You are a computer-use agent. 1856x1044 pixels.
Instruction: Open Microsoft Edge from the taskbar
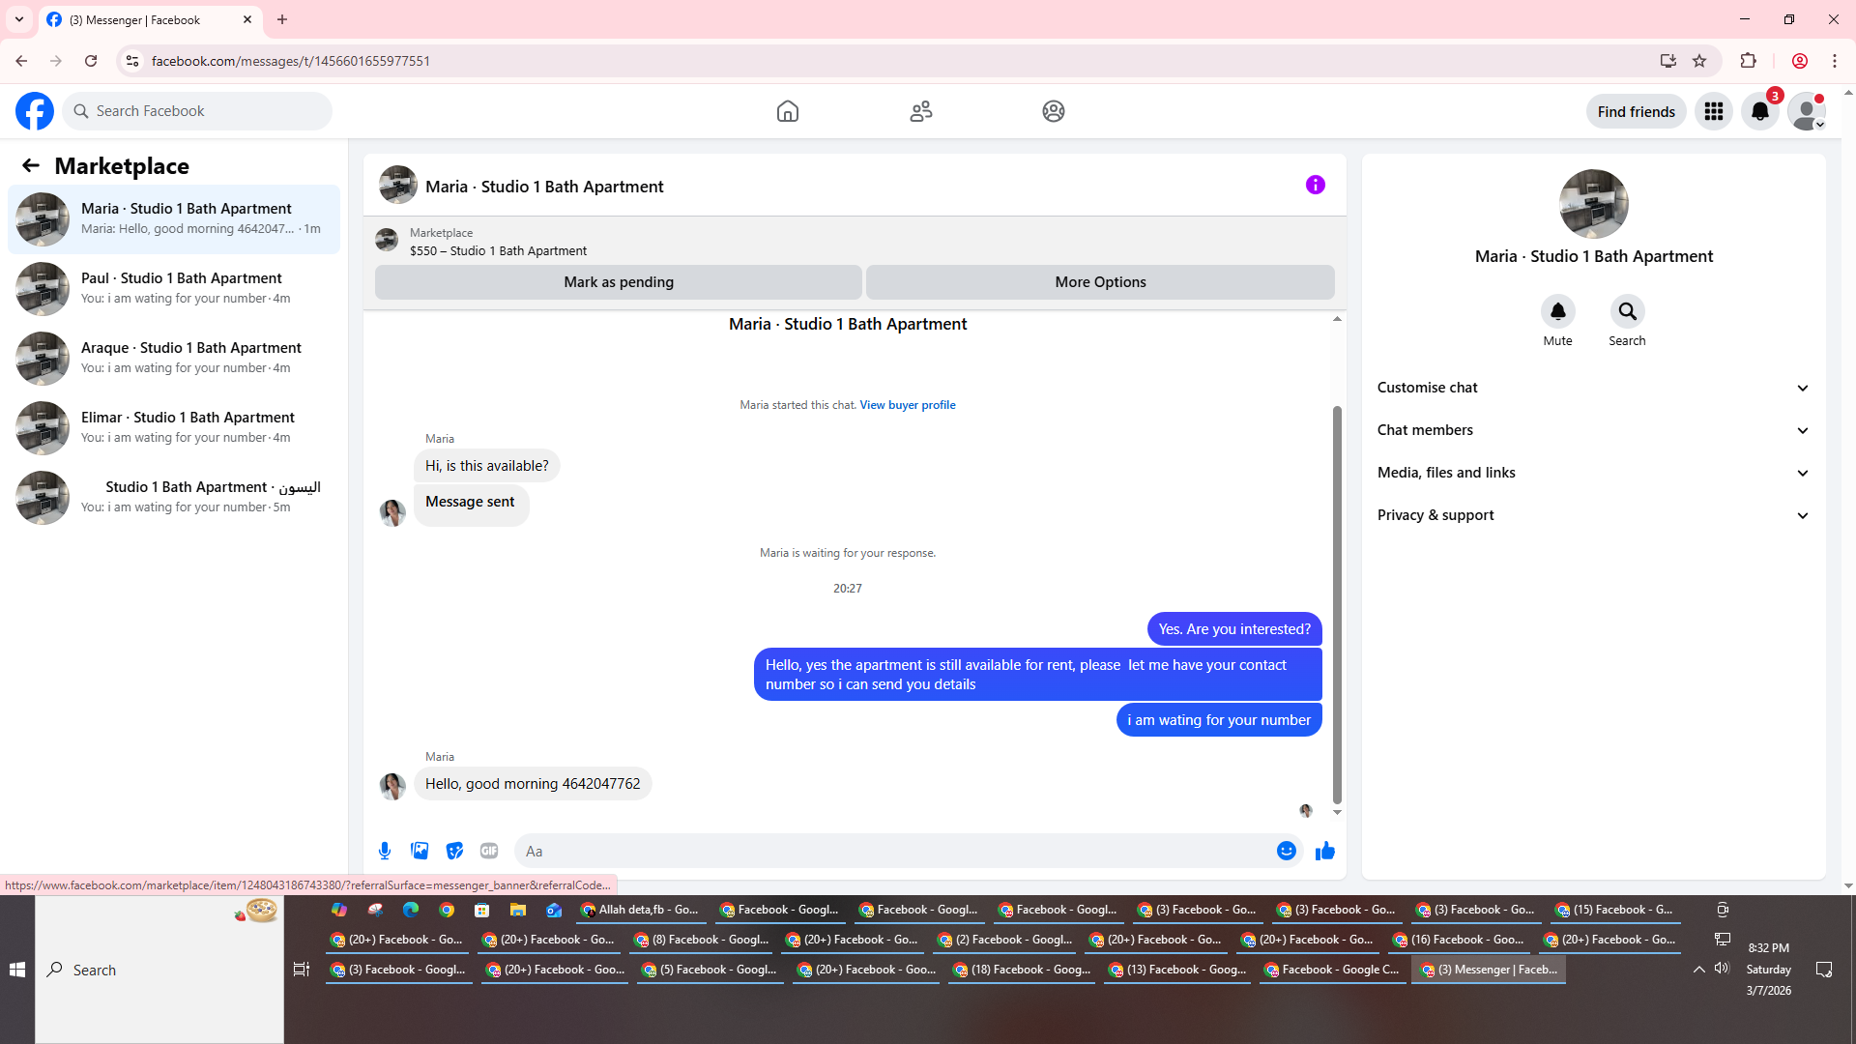point(411,910)
